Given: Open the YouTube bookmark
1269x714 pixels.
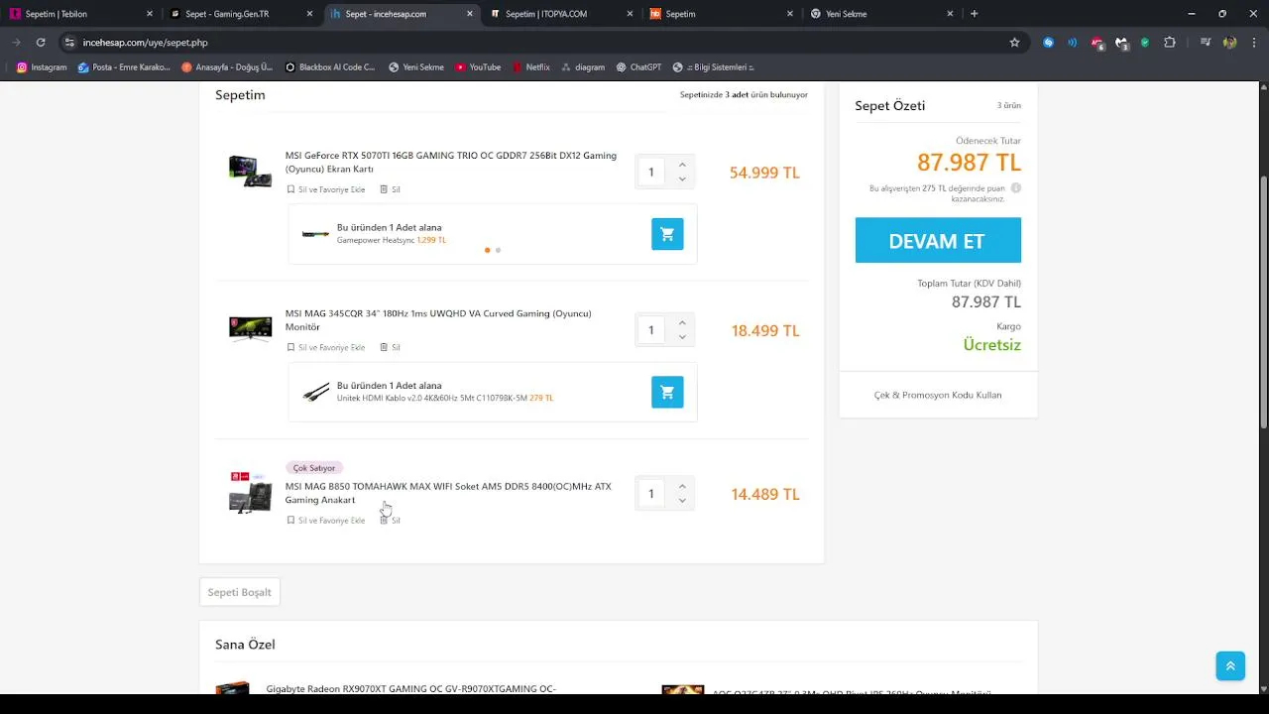Looking at the screenshot, I should (478, 67).
